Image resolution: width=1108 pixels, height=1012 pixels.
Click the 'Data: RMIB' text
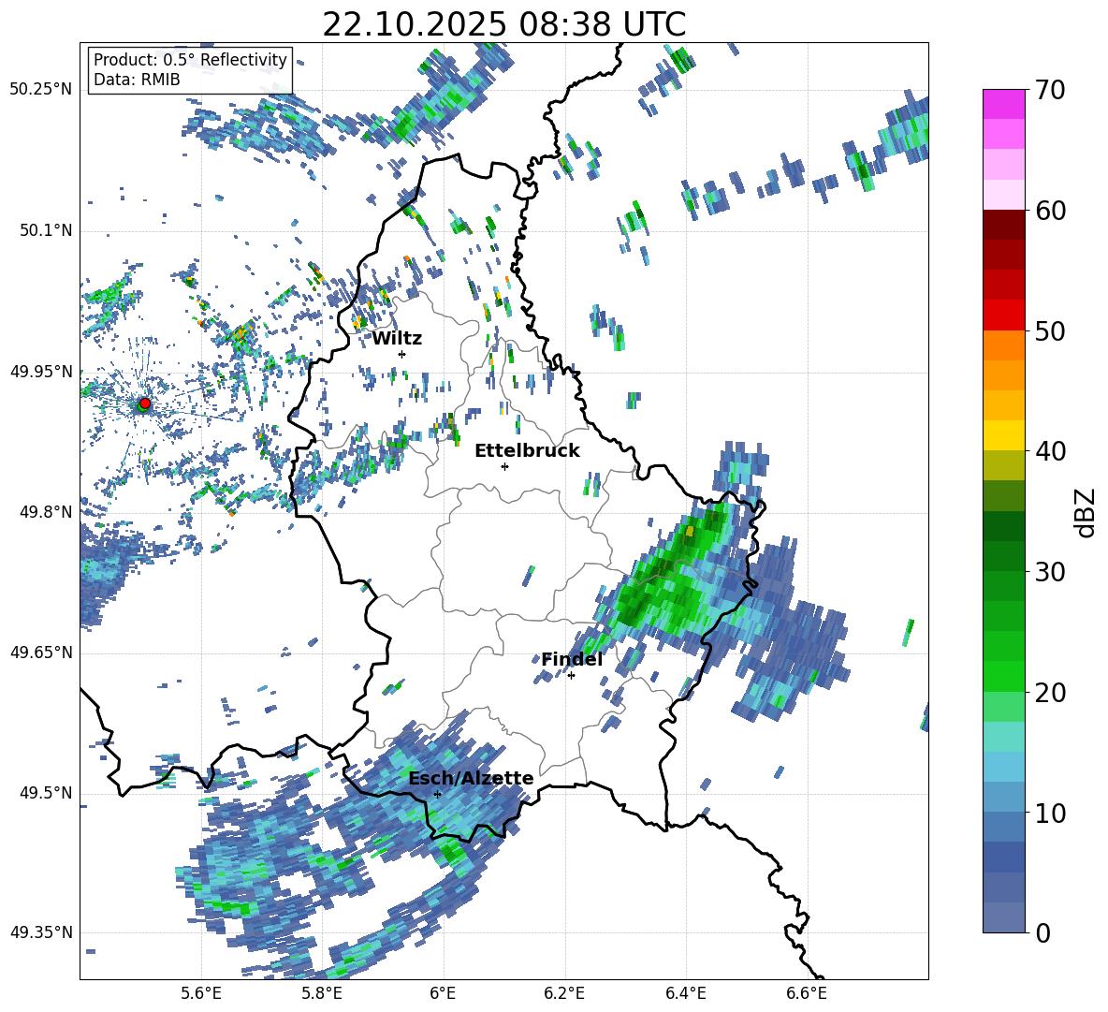click(x=137, y=80)
